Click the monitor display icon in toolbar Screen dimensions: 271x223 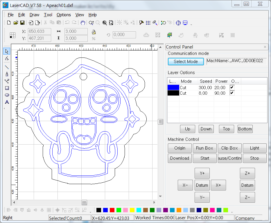click(x=185, y=23)
